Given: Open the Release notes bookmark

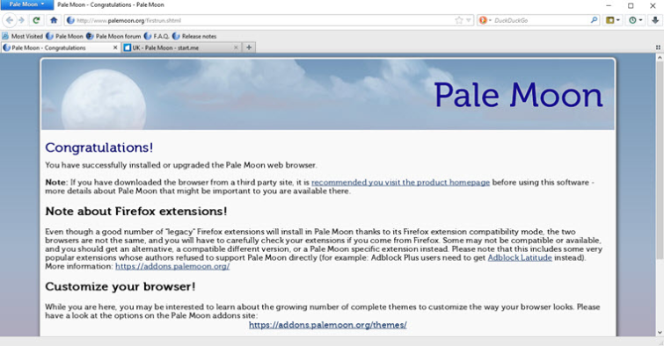Looking at the screenshot, I should (194, 36).
